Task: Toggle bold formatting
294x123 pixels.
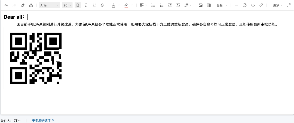Action: click(78, 5)
